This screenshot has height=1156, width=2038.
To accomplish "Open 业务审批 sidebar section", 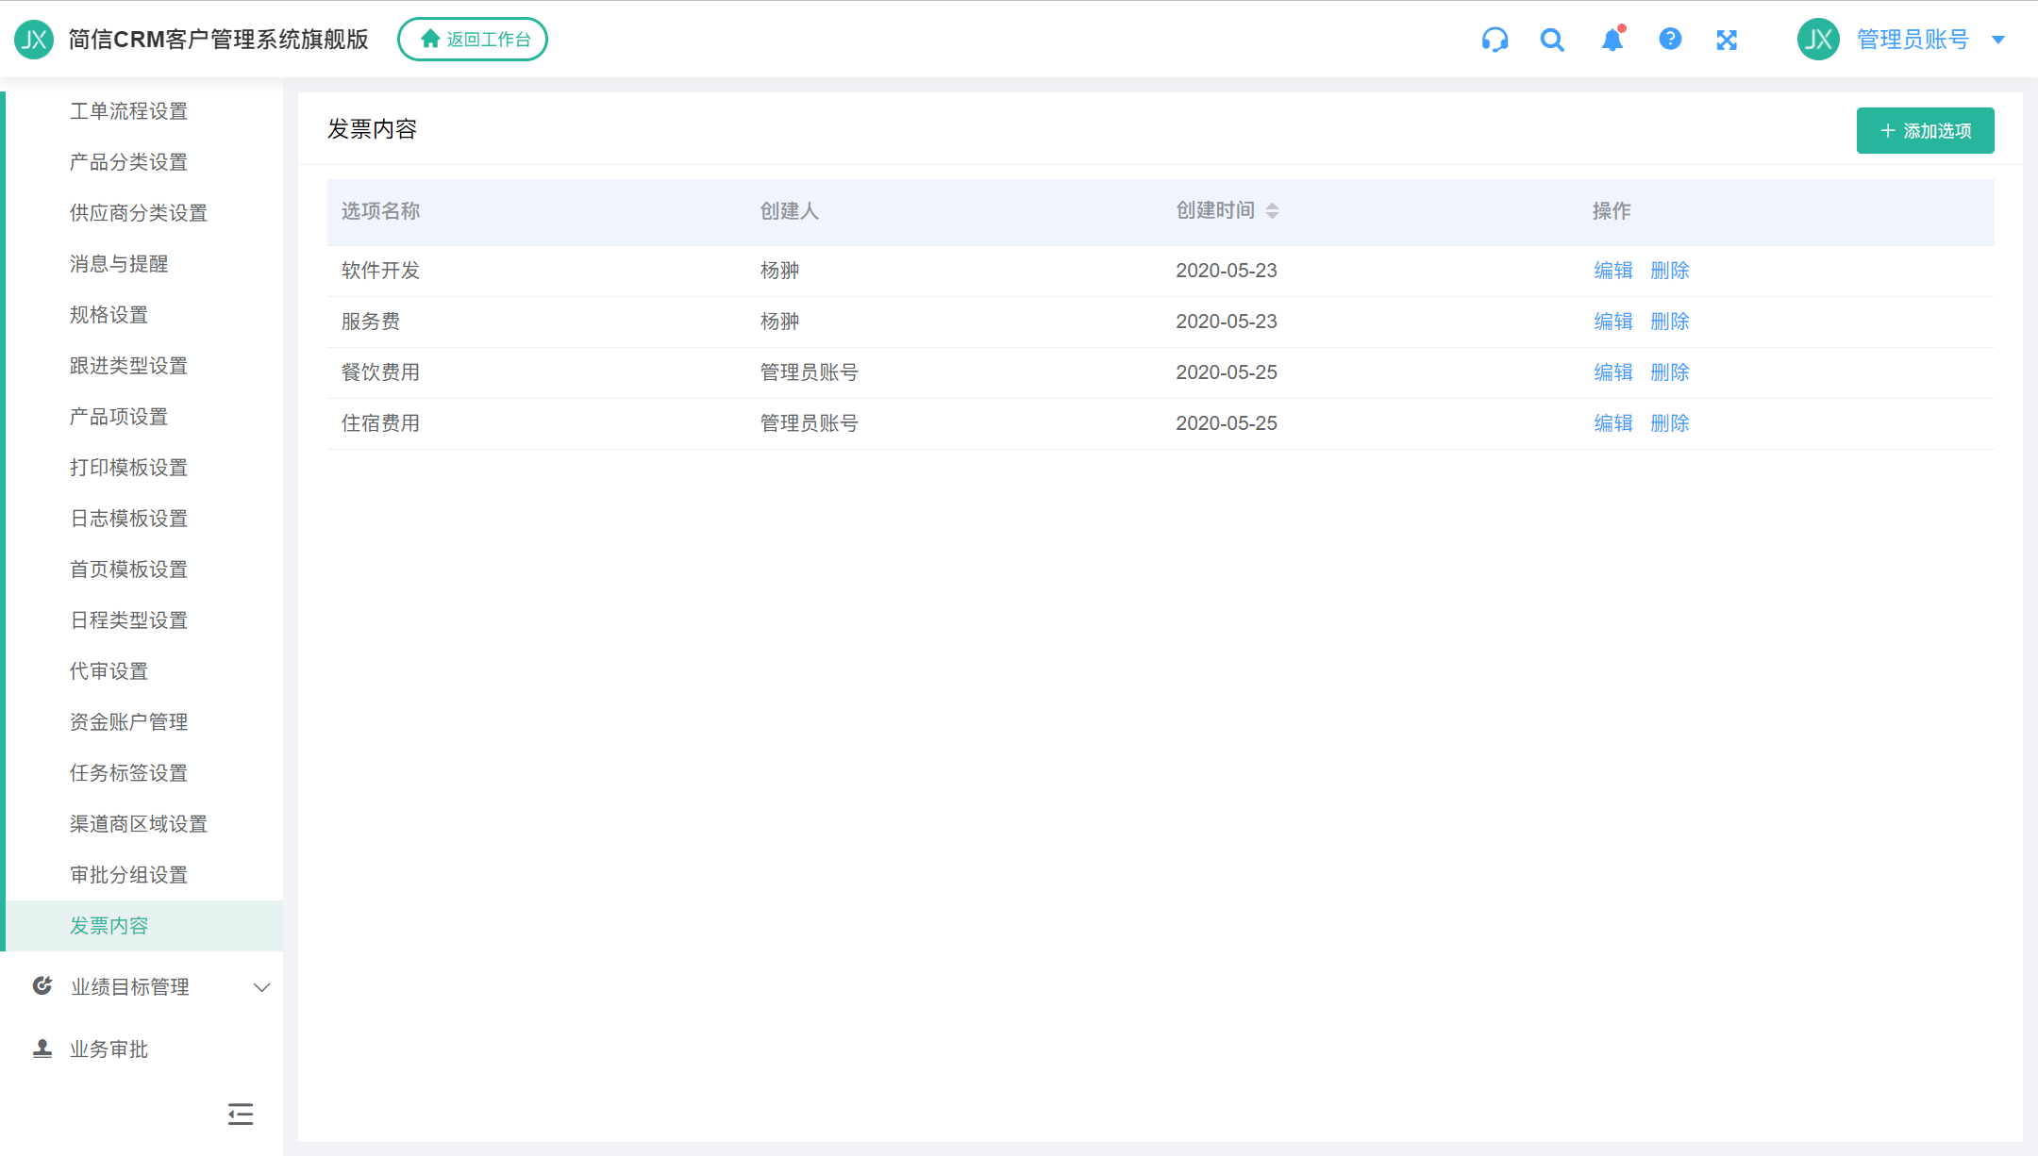I will 142,1049.
